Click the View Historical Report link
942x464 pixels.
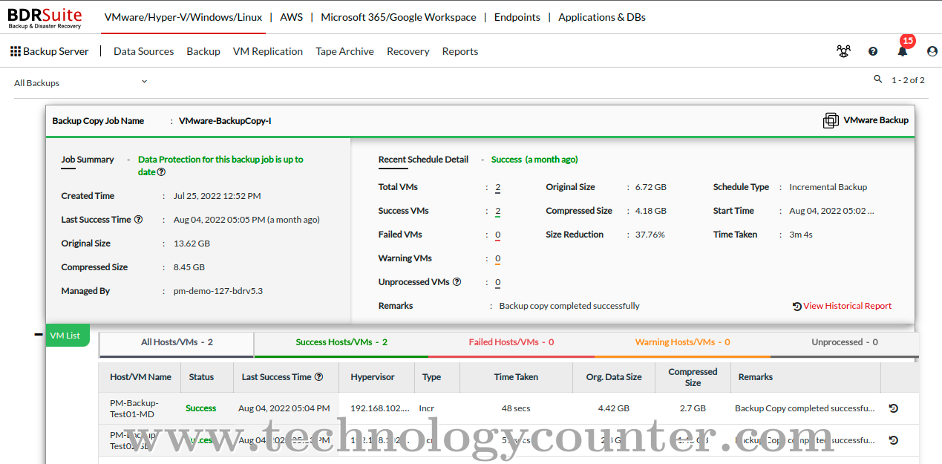848,305
